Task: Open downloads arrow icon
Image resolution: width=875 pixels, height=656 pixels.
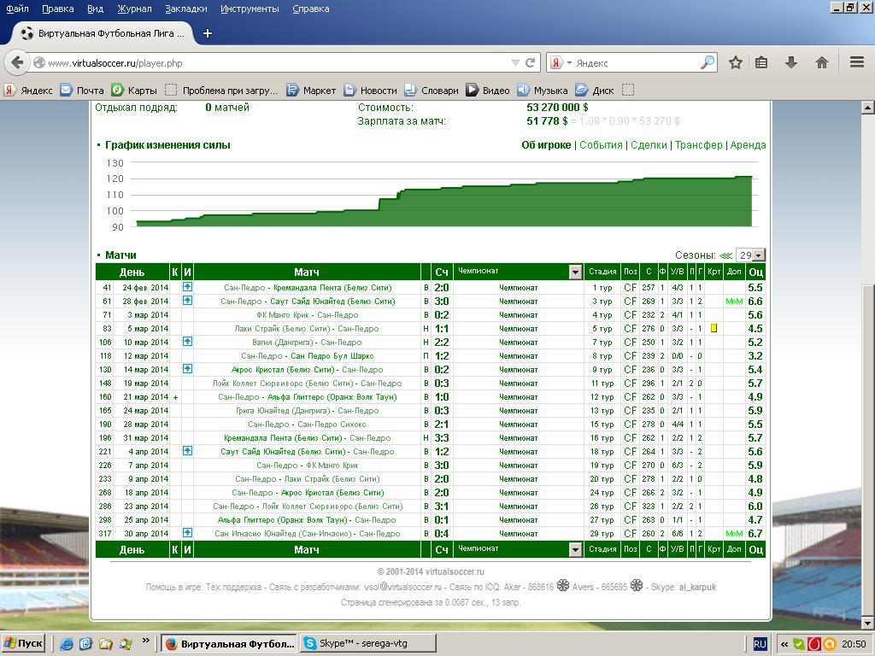Action: coord(790,62)
